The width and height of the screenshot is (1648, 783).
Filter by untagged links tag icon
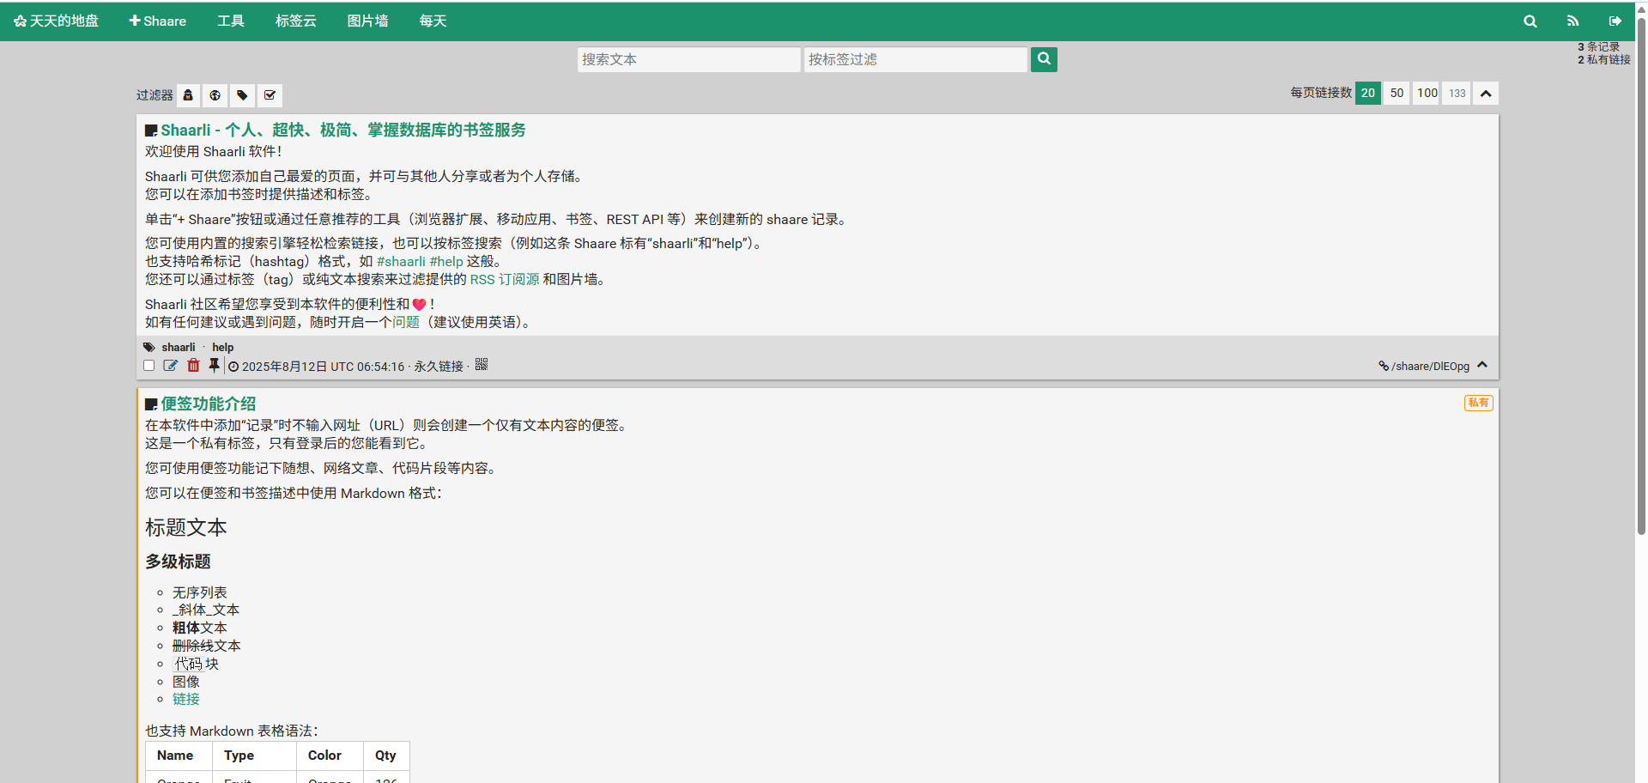point(242,95)
